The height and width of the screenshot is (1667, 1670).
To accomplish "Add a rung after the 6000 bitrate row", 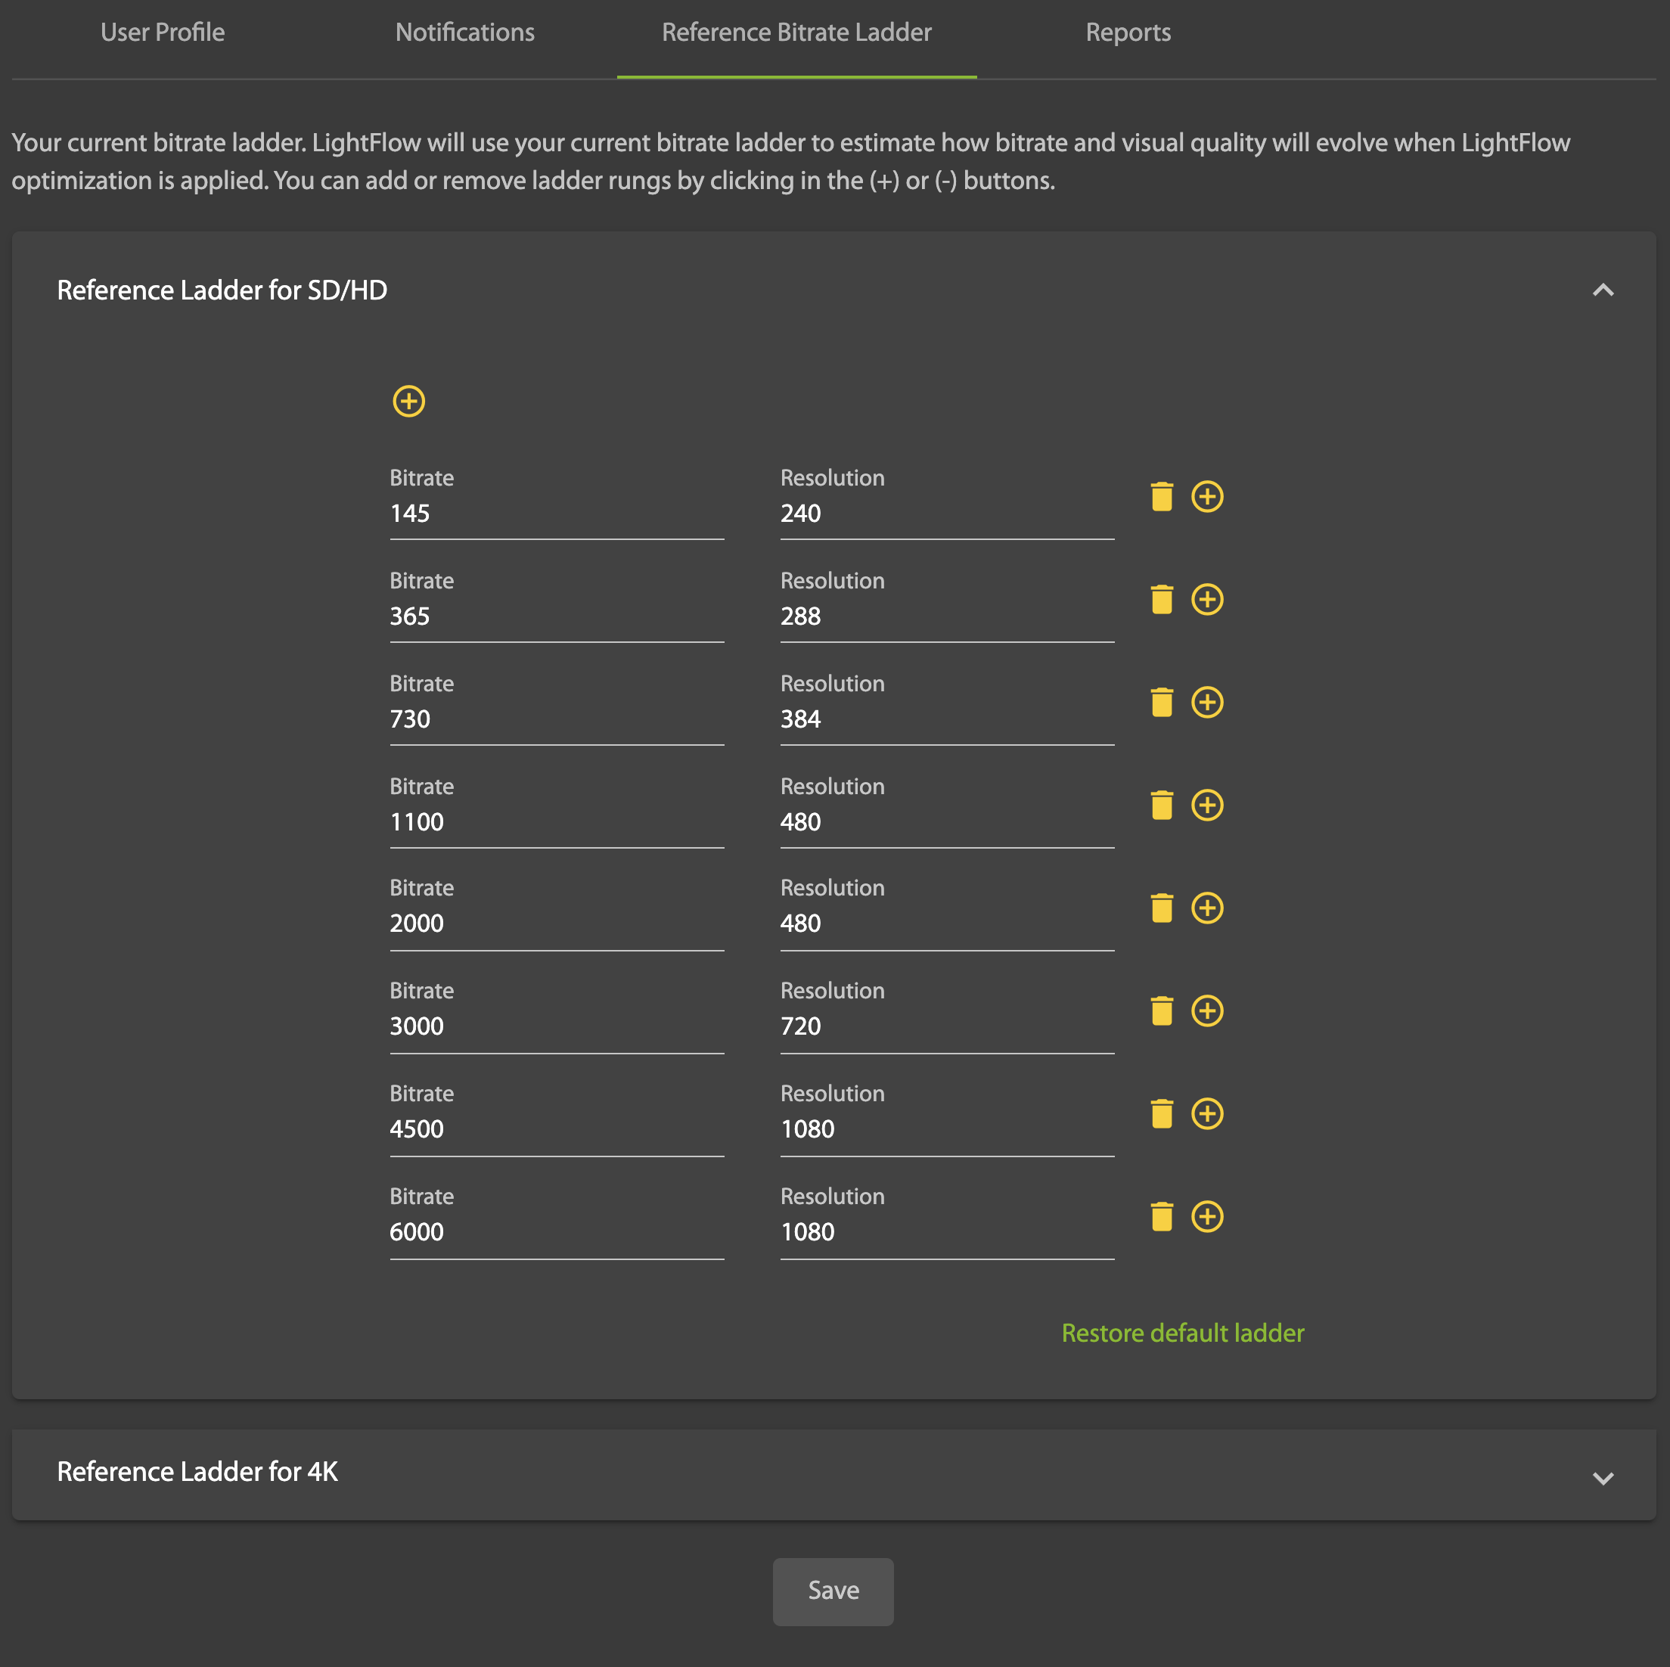I will (1206, 1217).
